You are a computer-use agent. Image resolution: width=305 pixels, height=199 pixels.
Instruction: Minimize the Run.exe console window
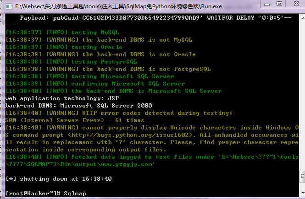click(266, 4)
